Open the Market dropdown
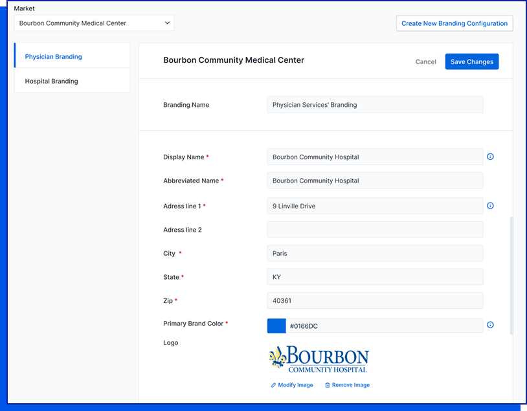Image resolution: width=527 pixels, height=411 pixels. coord(94,23)
